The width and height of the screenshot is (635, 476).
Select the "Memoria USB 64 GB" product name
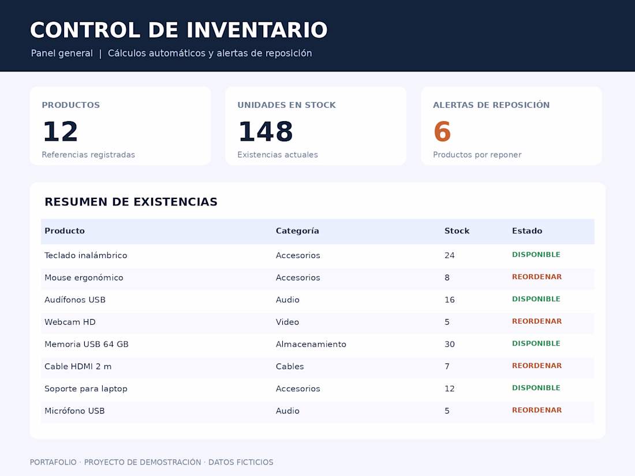click(x=86, y=344)
